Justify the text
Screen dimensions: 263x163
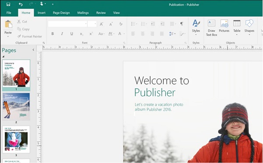coord(162,34)
